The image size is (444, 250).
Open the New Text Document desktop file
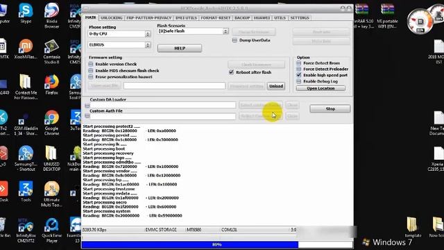point(438,123)
